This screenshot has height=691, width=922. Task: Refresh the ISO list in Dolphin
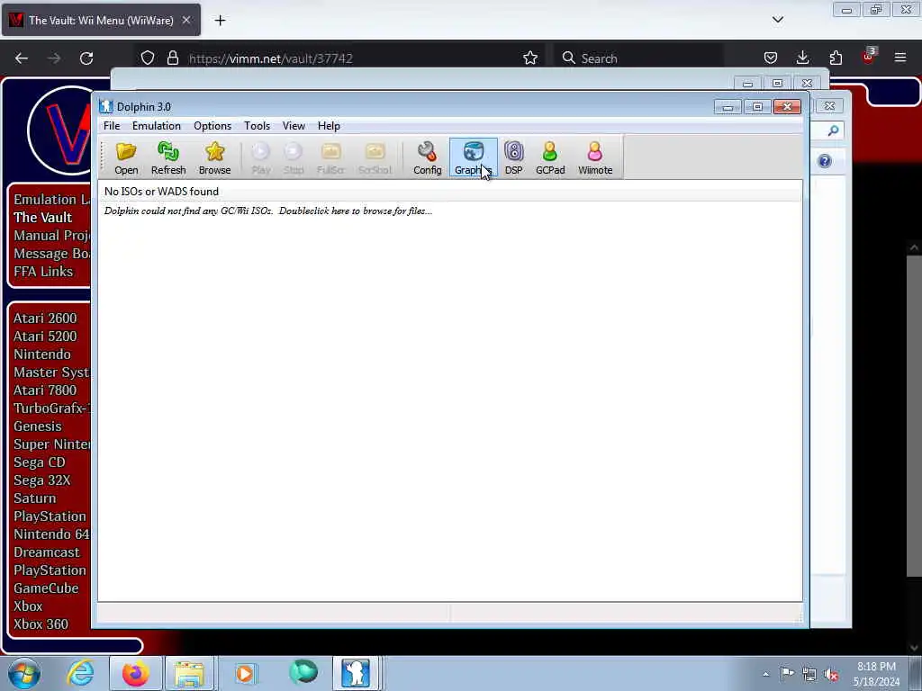pos(168,158)
